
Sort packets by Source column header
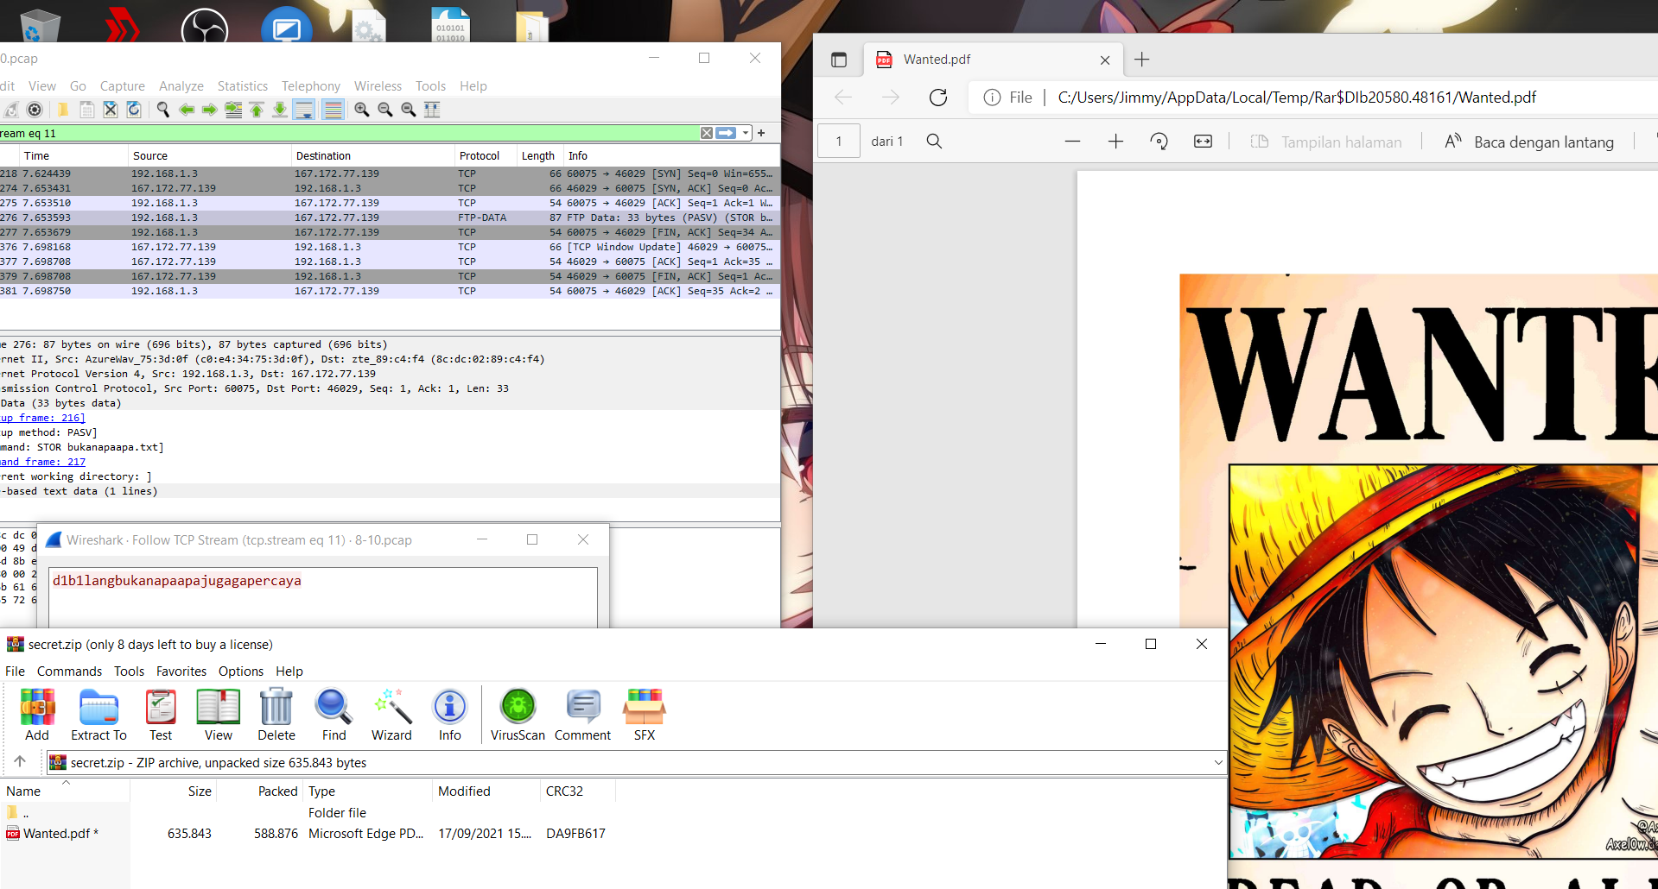click(150, 156)
